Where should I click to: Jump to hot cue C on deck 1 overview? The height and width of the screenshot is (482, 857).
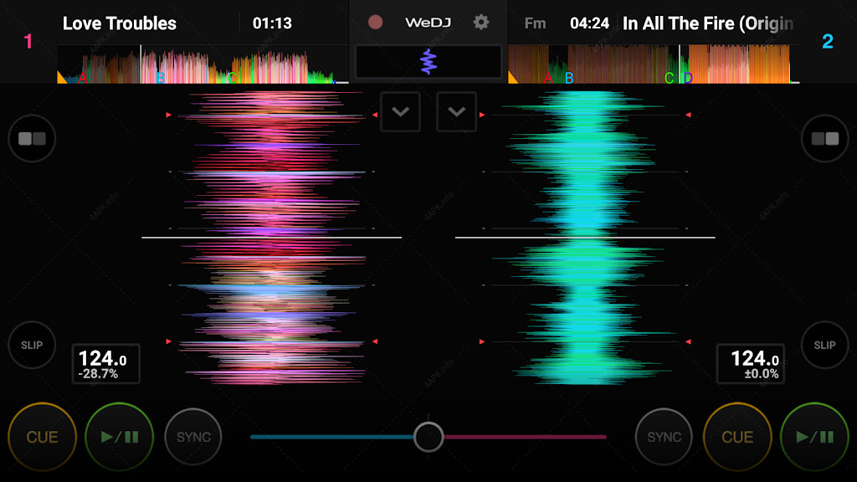click(x=233, y=78)
